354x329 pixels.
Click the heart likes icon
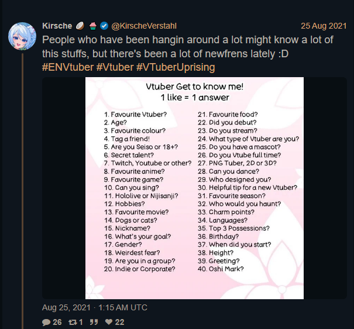(109, 322)
